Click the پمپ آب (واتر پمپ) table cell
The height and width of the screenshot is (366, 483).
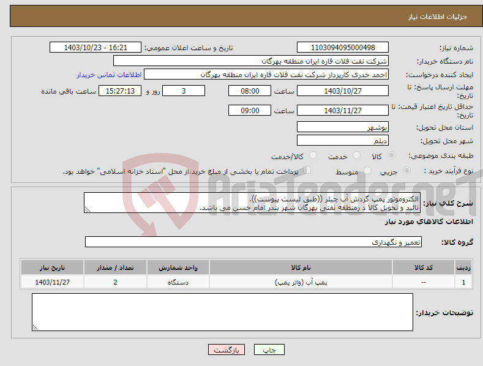(301, 282)
